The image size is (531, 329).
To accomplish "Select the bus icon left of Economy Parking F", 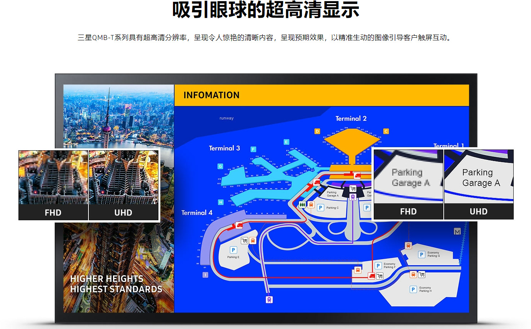I will tap(358, 270).
